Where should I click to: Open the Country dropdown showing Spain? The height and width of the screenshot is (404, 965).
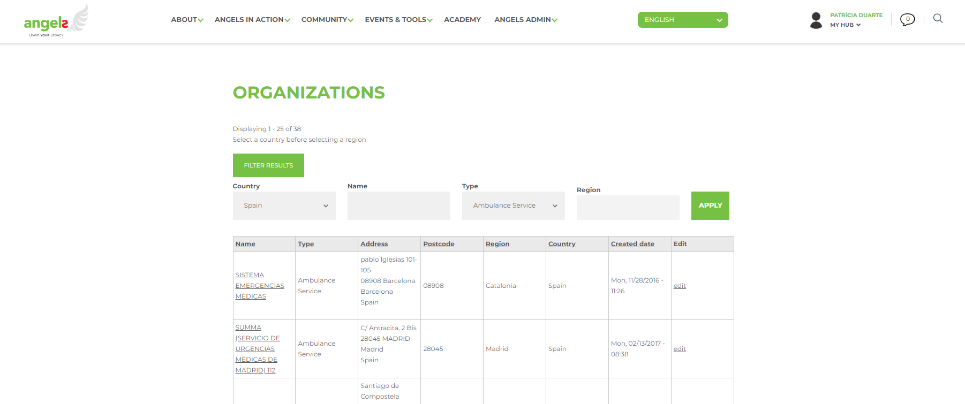tap(284, 205)
